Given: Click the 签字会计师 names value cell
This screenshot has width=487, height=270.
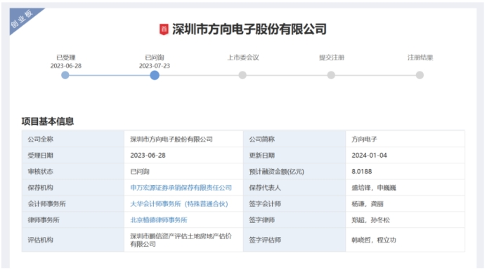Looking at the screenshot, I should (405, 203).
